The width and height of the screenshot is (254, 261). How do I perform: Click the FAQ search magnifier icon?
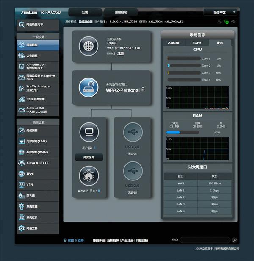point(235,240)
